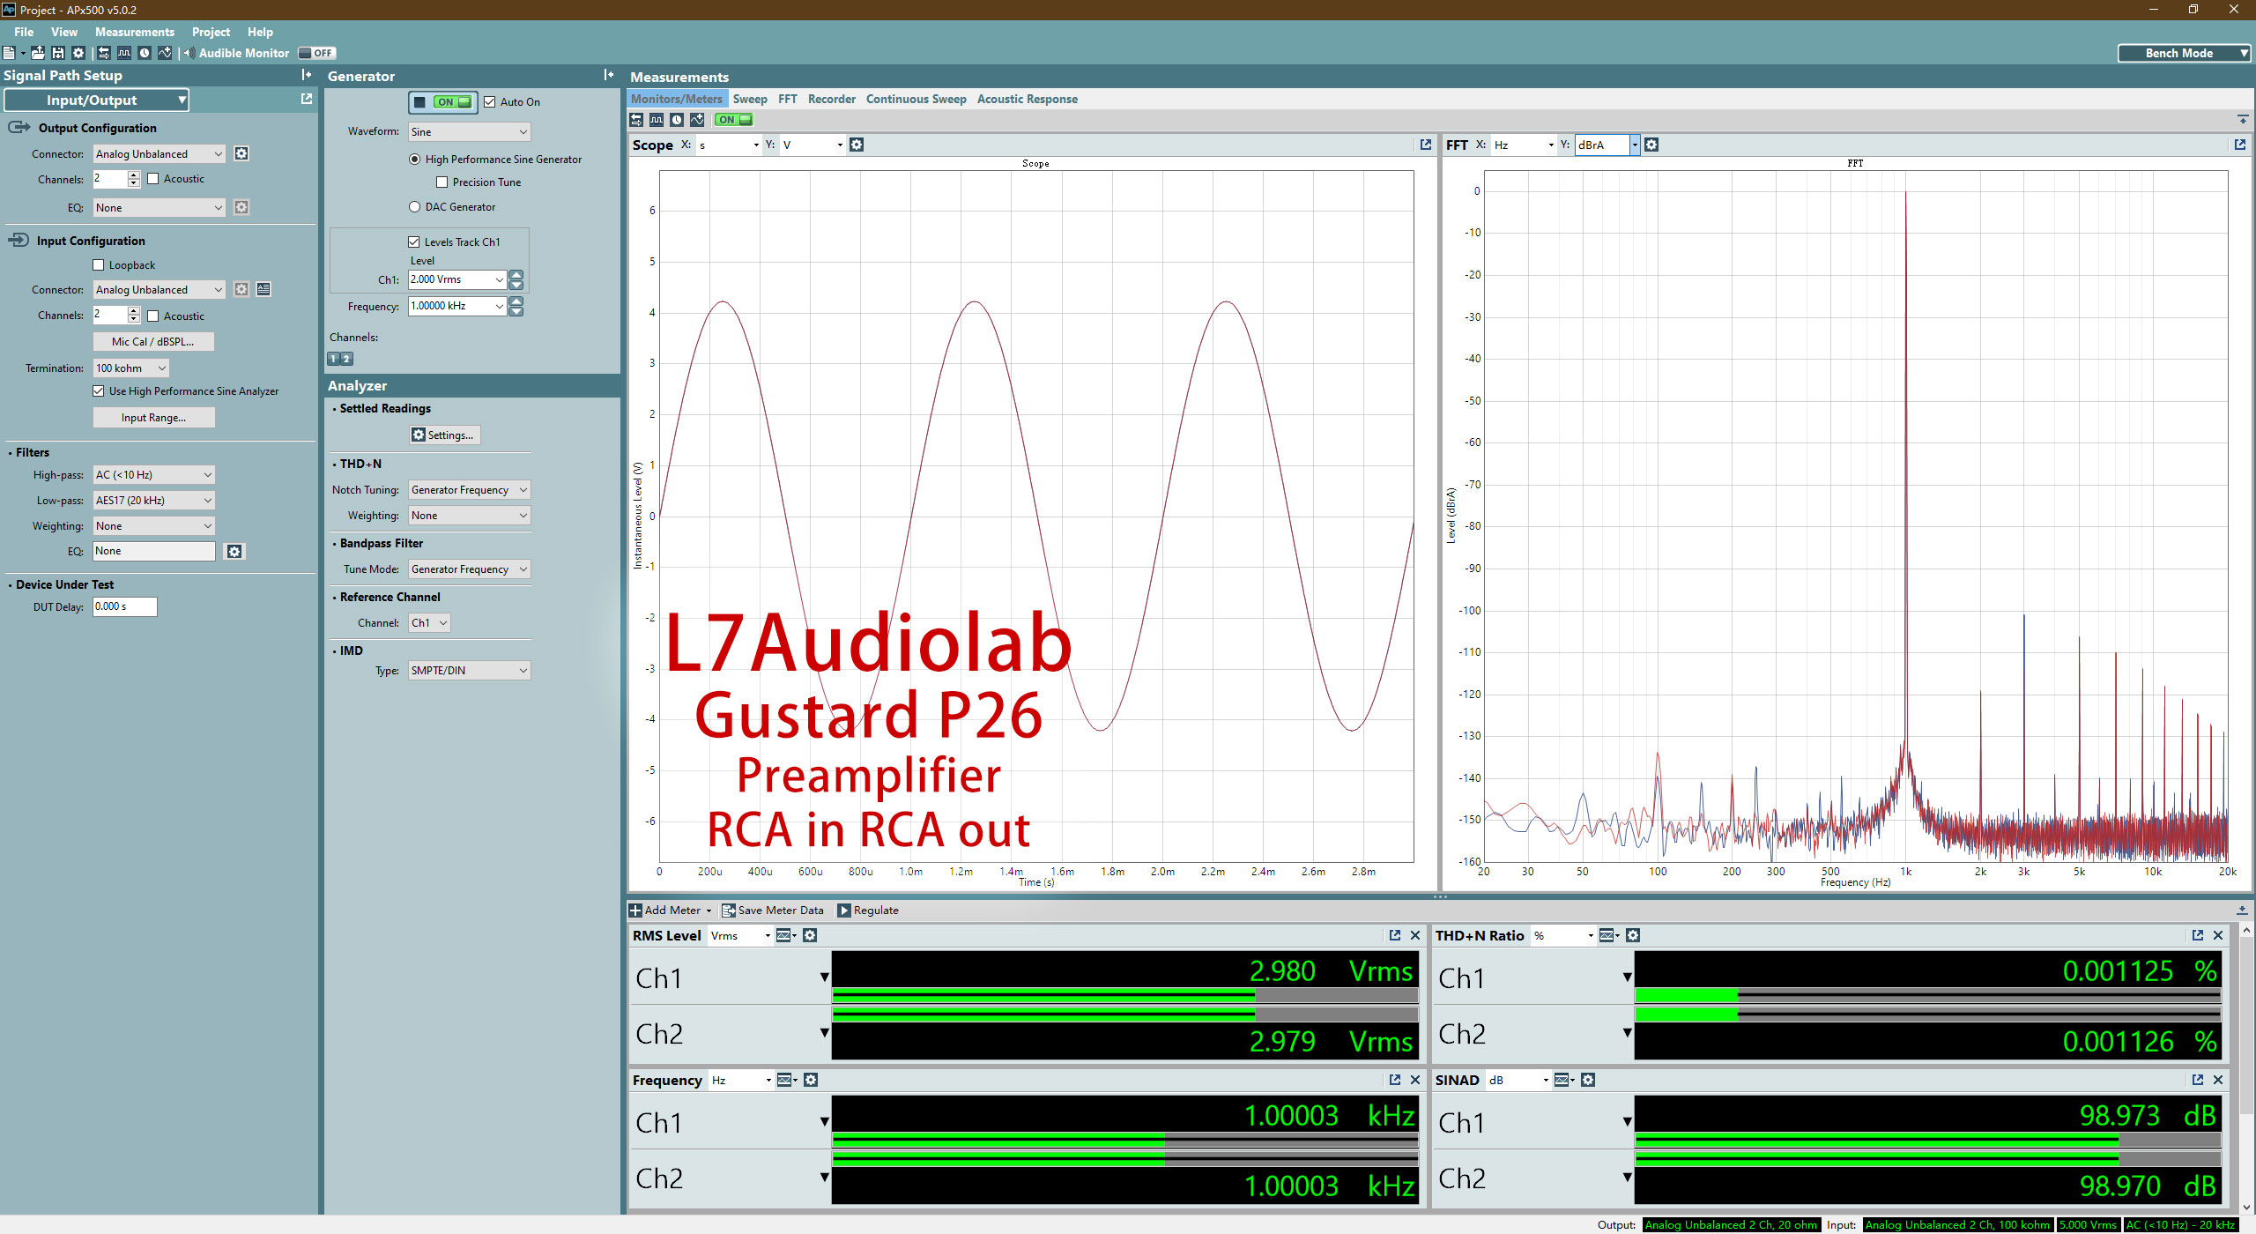Click the Open Project folder icon
This screenshot has height=1234, width=2256.
pyautogui.click(x=38, y=53)
